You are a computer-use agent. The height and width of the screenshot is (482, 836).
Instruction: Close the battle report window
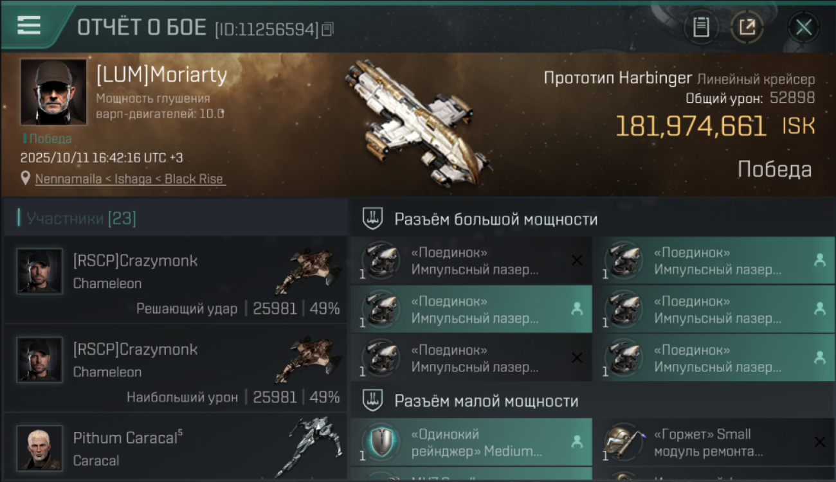803,28
